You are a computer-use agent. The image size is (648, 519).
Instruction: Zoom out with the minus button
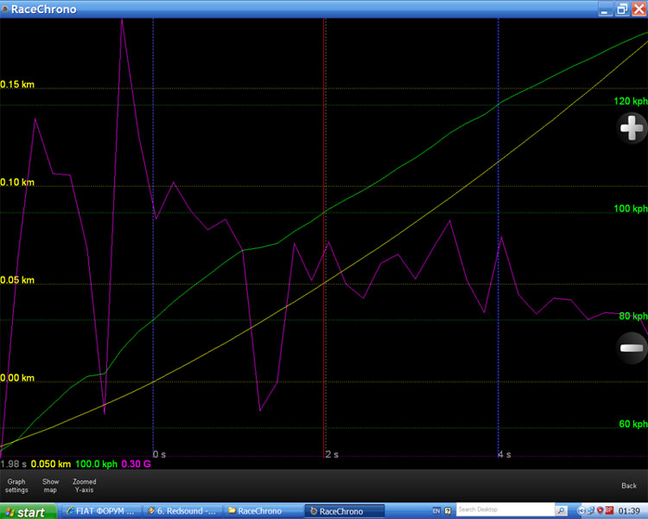pos(632,348)
